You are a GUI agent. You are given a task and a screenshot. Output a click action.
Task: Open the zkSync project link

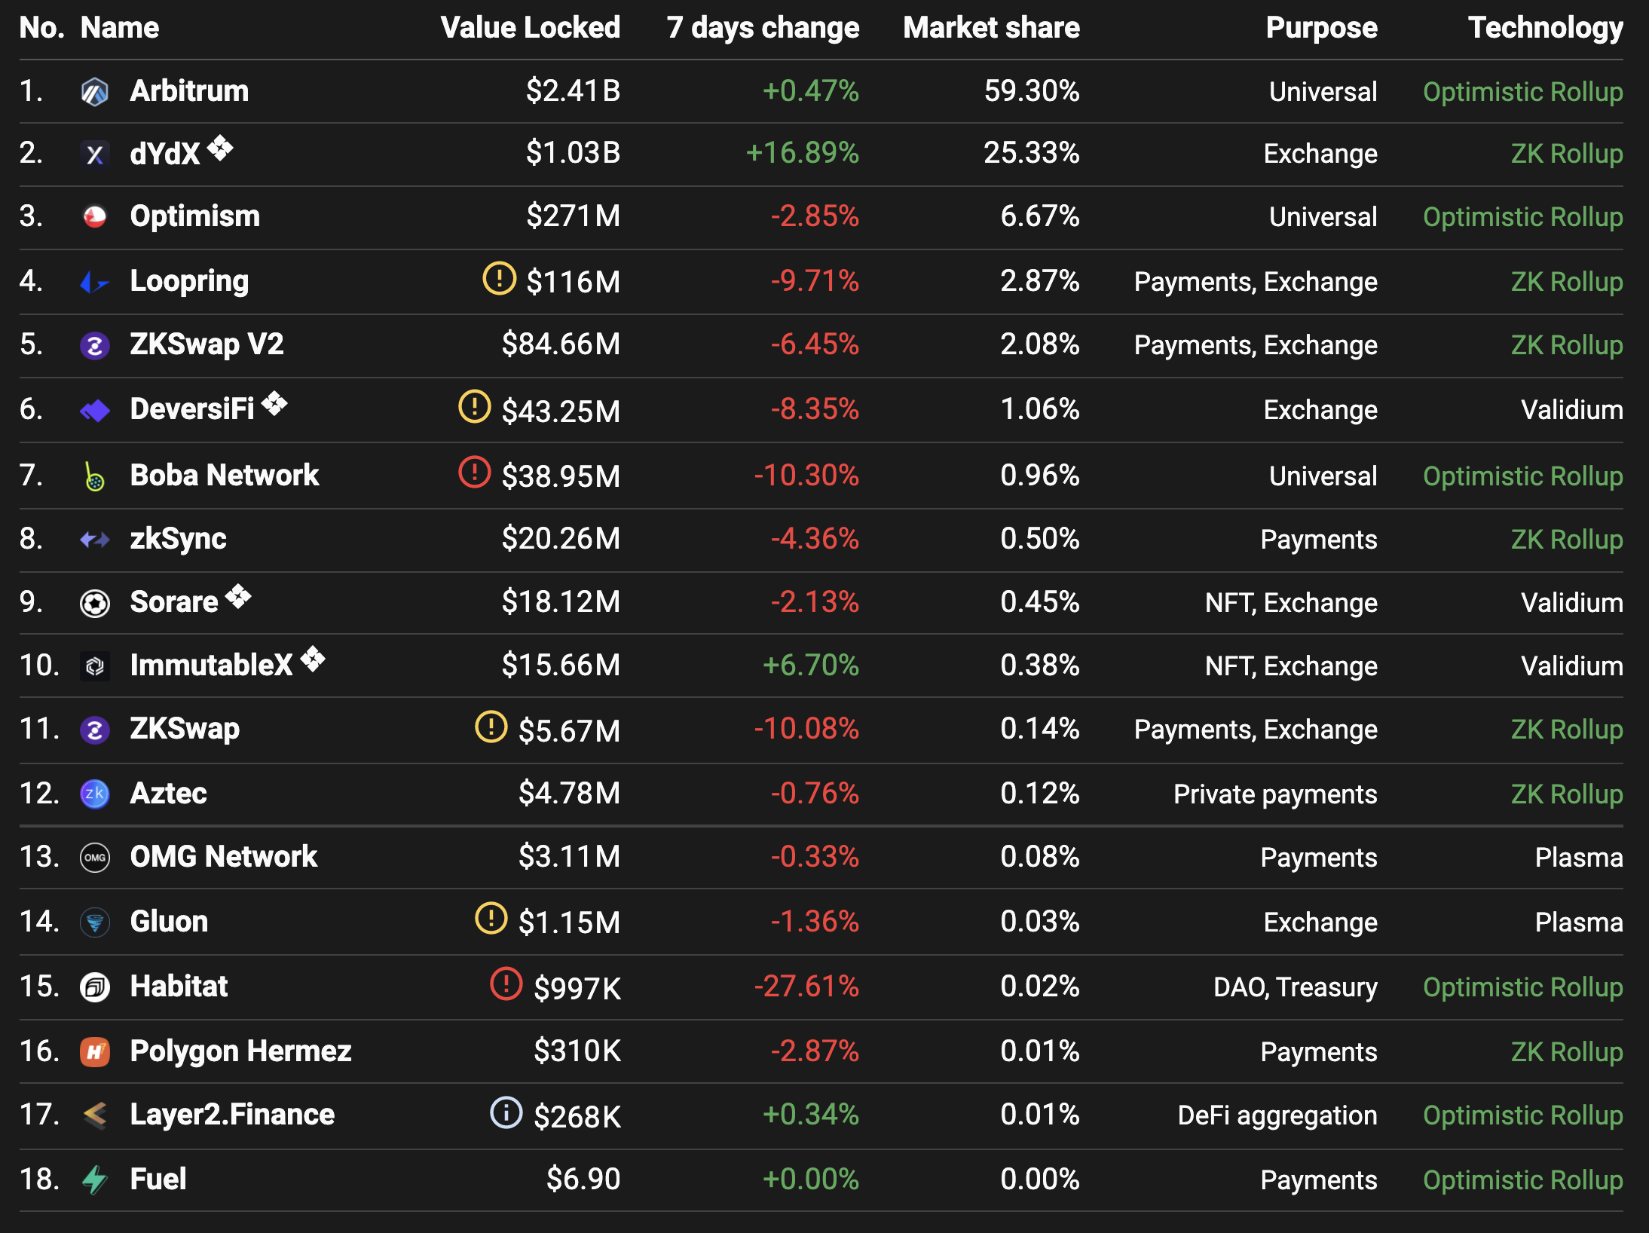click(178, 539)
